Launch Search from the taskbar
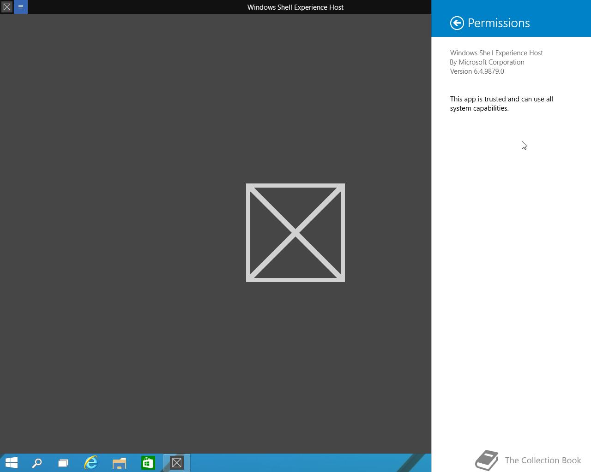 click(37, 463)
